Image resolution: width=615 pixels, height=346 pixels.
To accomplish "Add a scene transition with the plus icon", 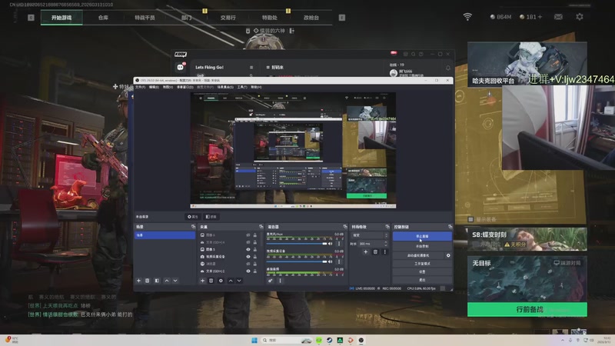I will (366, 252).
